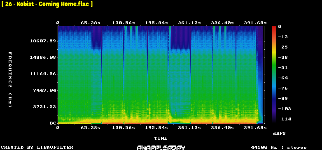Click the 'CREATED BY LIBAVFILTER' text
This screenshot has width=322, height=150.
pos(37,148)
